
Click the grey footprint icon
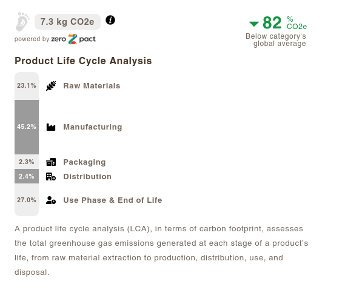22,22
